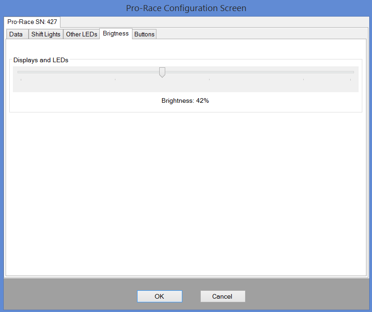Screen dimensions: 372x312
Task: Go to the Other LEDs tab
Action: [81, 34]
